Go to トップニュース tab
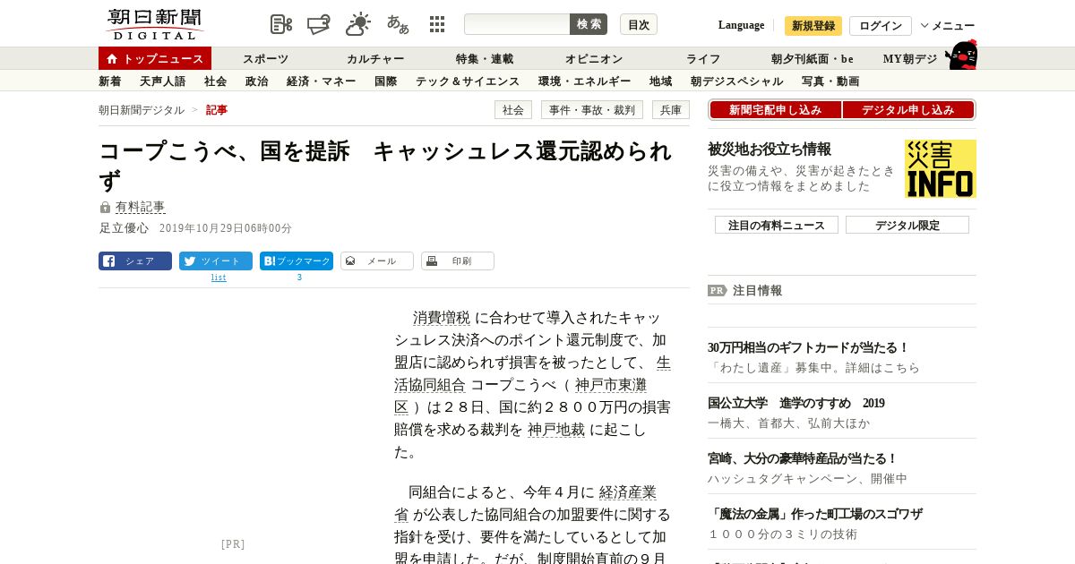 155,58
